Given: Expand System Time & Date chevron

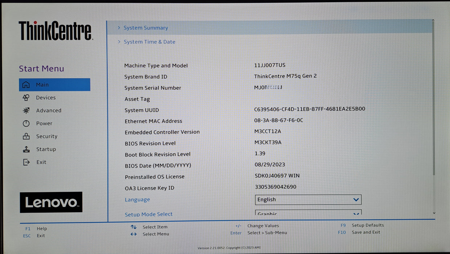Looking at the screenshot, I should (x=119, y=42).
